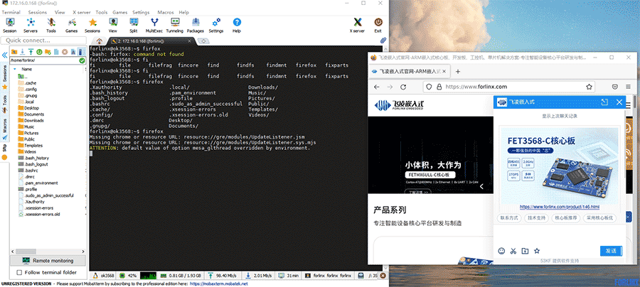Viewport: 640px width, 287px height.
Task: Click the Exit power icon
Action: [378, 26]
